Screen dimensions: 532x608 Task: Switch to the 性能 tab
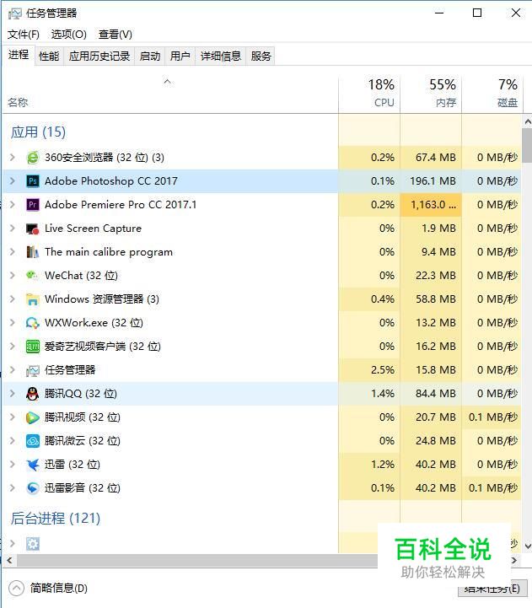pyautogui.click(x=49, y=56)
